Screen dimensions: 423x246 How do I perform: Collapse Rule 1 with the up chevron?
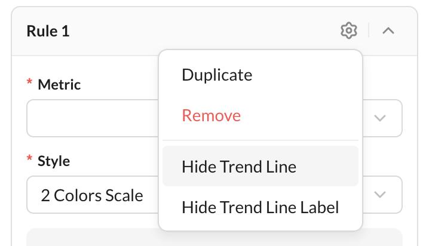click(x=388, y=30)
